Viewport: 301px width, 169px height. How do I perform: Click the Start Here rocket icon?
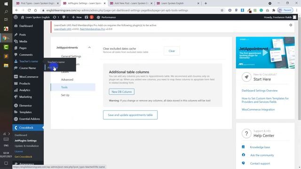pos(246,77)
